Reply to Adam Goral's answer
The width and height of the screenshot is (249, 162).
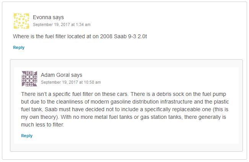[27, 136]
